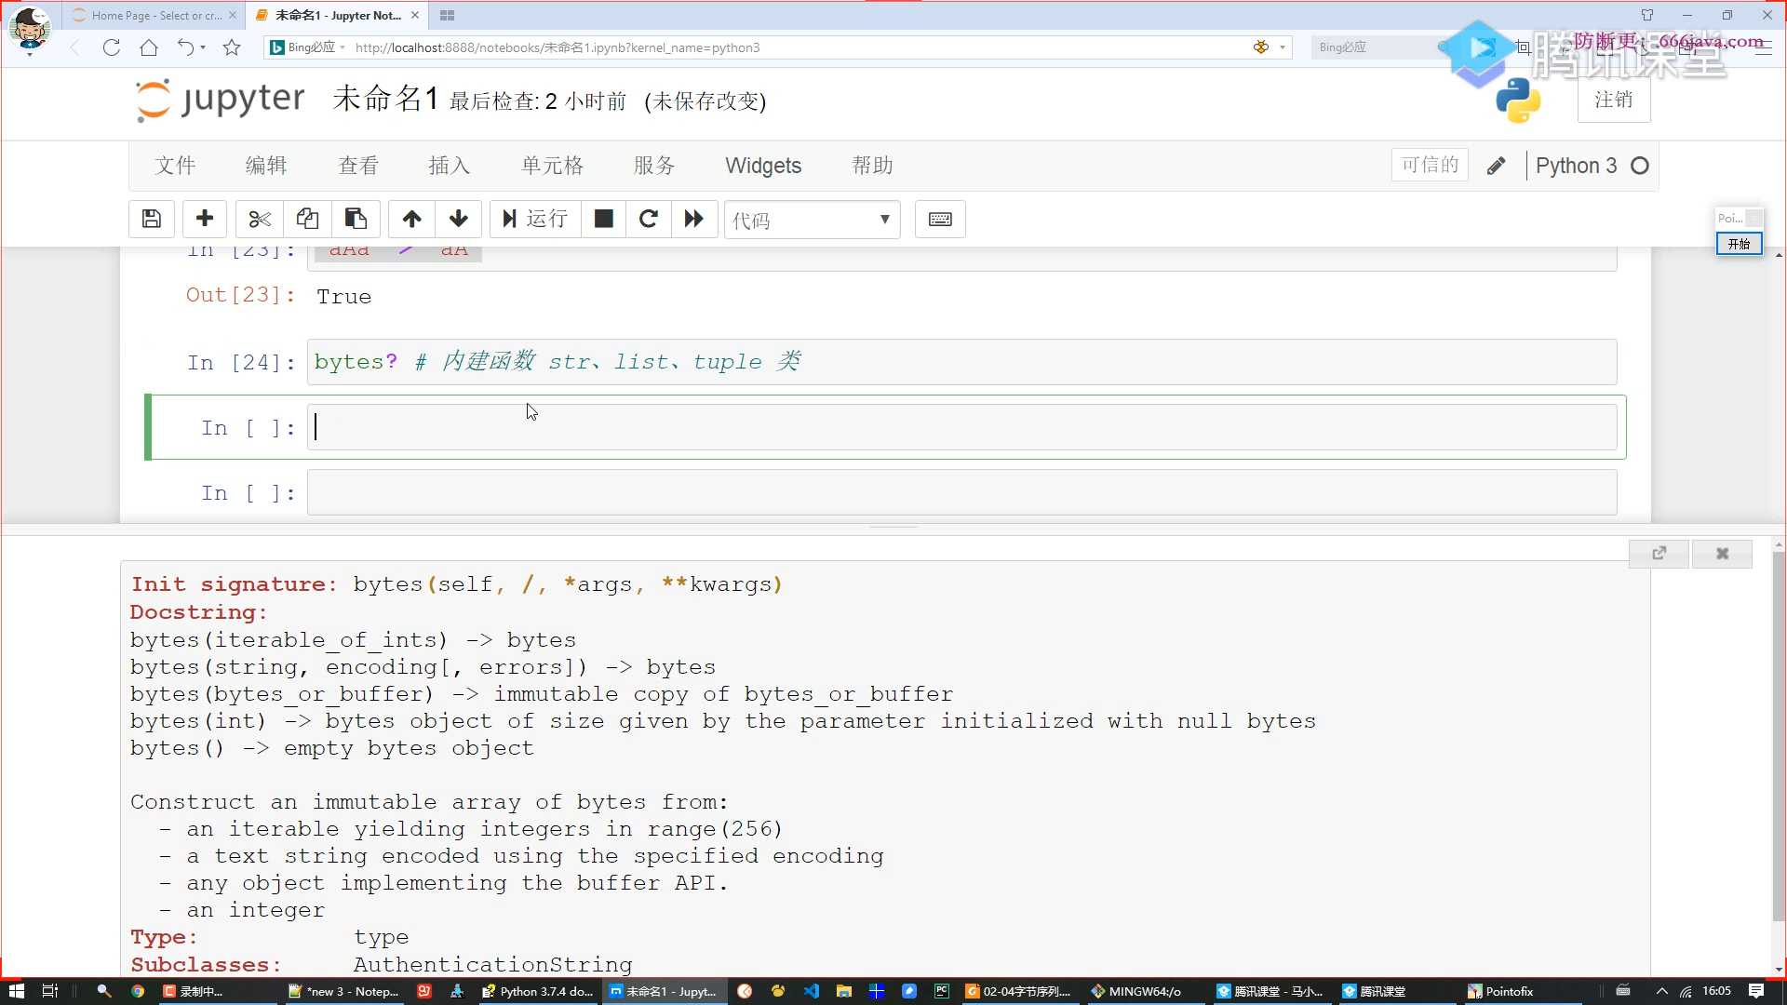Open Windows taskbar search icon
Viewport: 1787px width, 1005px height.
point(103,991)
